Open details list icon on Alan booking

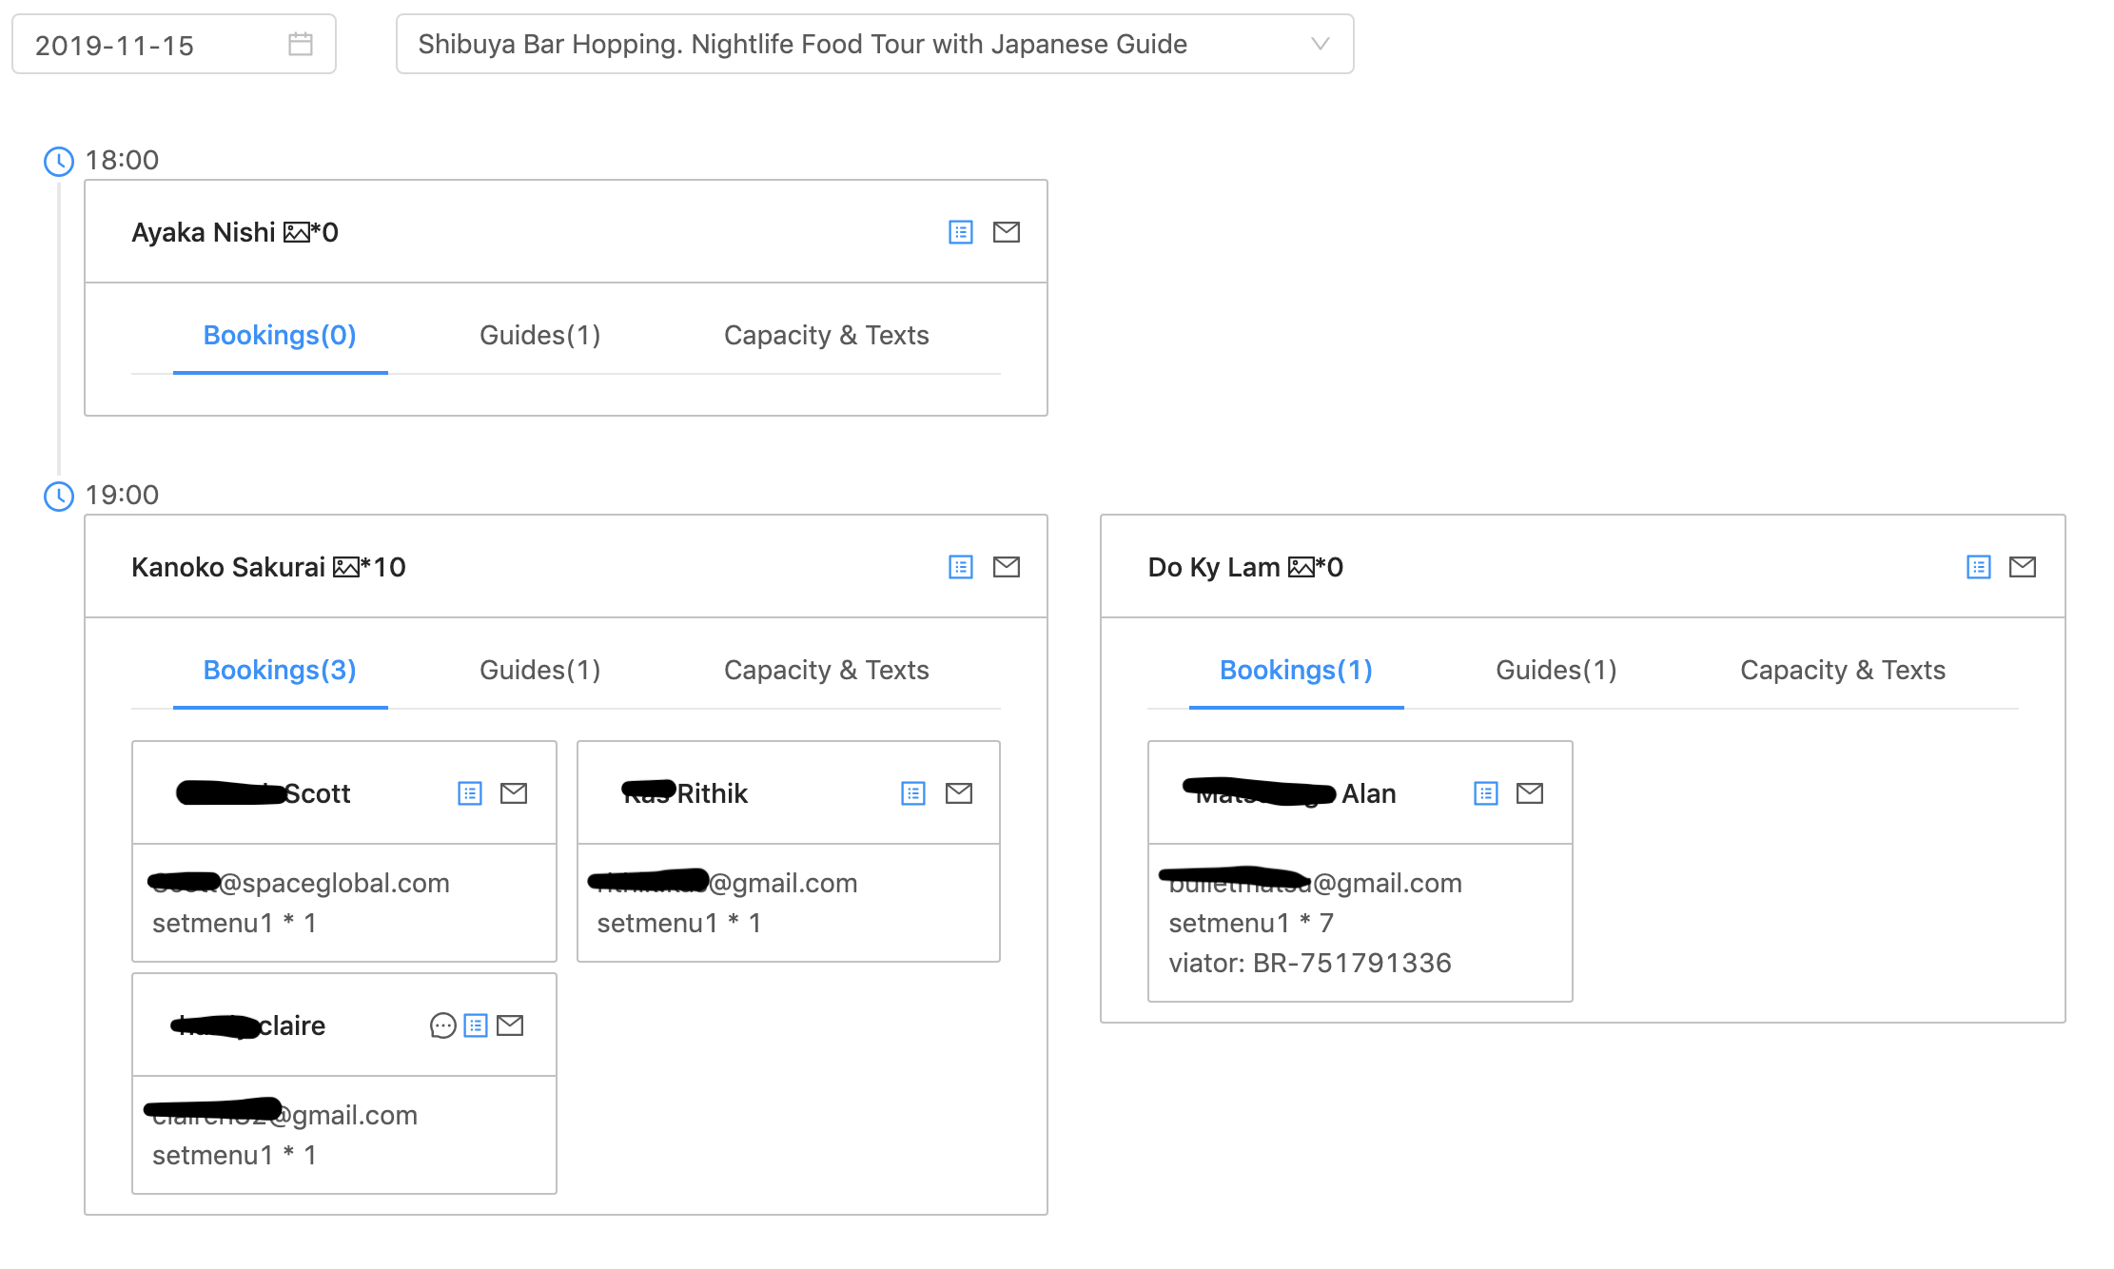(1485, 793)
